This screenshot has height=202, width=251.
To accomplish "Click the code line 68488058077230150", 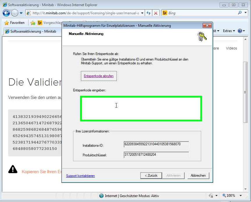I will pos(35,149).
